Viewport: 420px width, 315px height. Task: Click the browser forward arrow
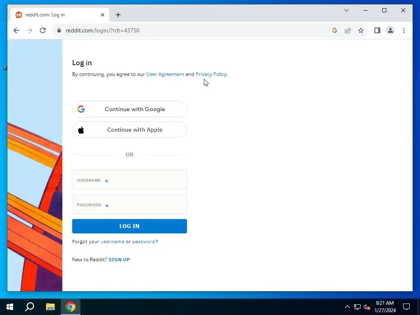coord(30,30)
